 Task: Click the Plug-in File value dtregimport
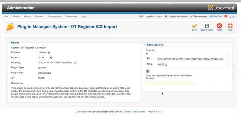coord(44,73)
